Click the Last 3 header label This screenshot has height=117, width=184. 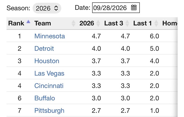(114, 23)
